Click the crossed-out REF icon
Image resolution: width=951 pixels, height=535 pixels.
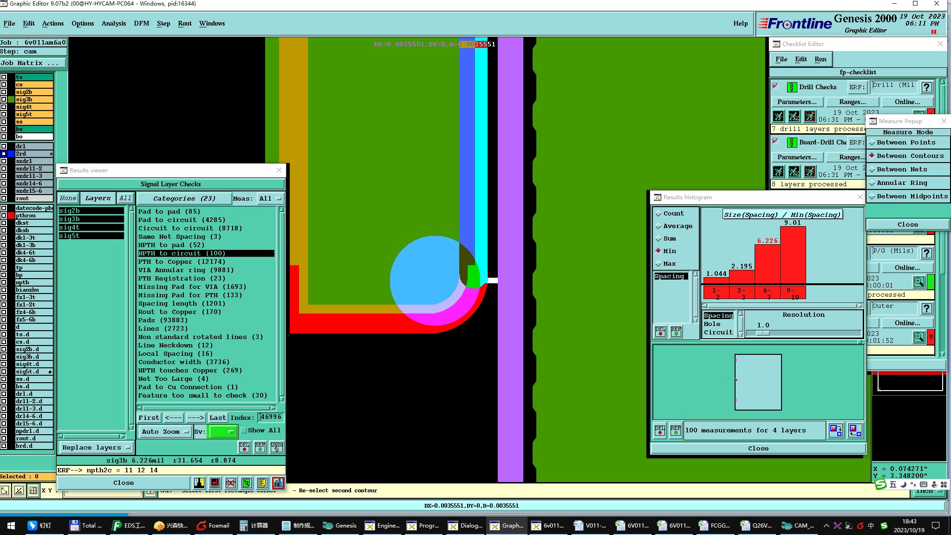231,483
